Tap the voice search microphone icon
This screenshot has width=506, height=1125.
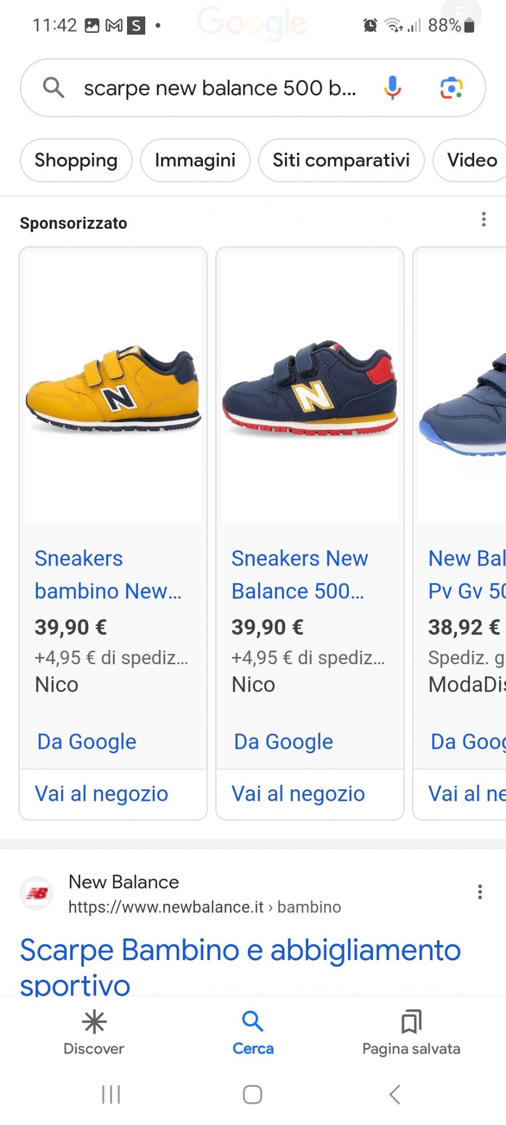point(392,88)
